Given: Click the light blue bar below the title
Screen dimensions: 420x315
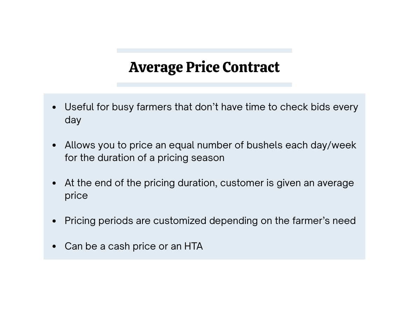Looking at the screenshot, I should pos(204,85).
